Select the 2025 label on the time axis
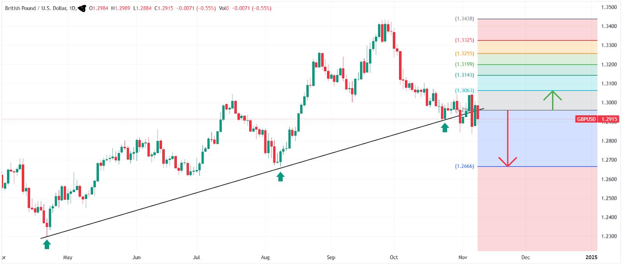This screenshot has height=265, width=623. (x=591, y=257)
